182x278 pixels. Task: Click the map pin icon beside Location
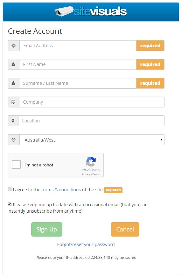[13, 121]
